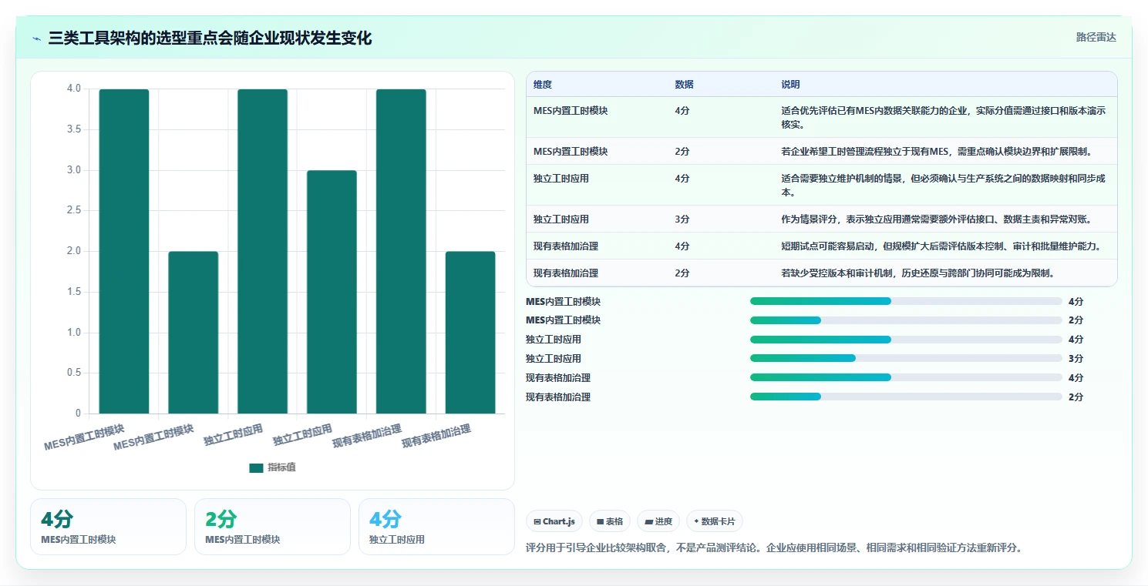Image resolution: width=1148 pixels, height=586 pixels.
Task: Click the 现有表格加治理 2分 progress bar
Action: coord(906,397)
